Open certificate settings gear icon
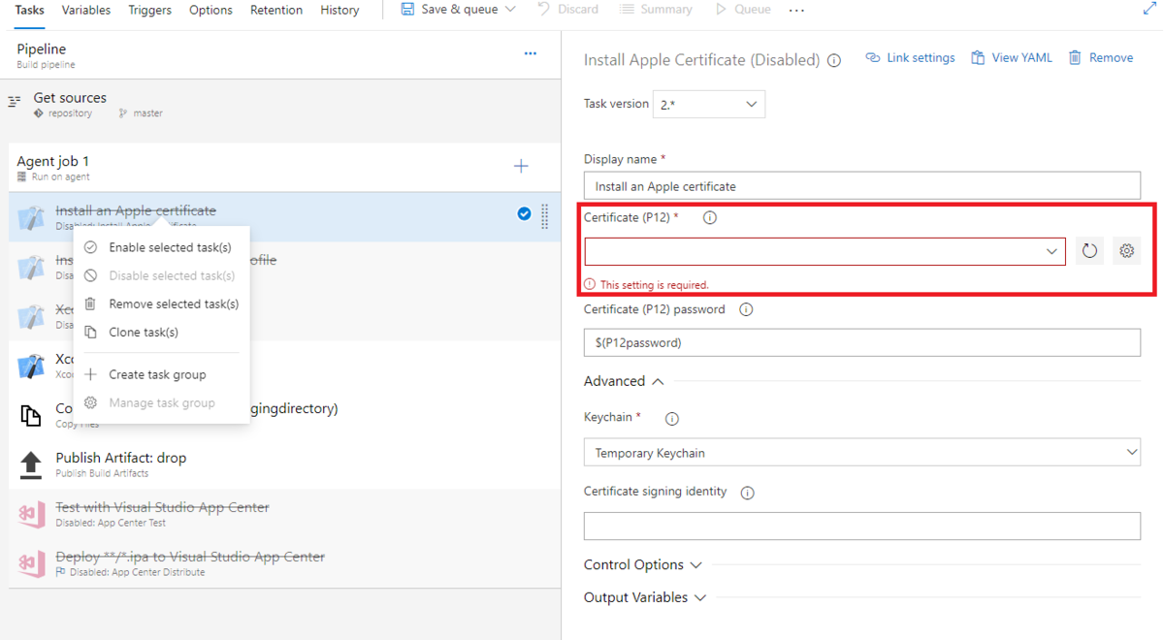1164x640 pixels. coord(1126,251)
